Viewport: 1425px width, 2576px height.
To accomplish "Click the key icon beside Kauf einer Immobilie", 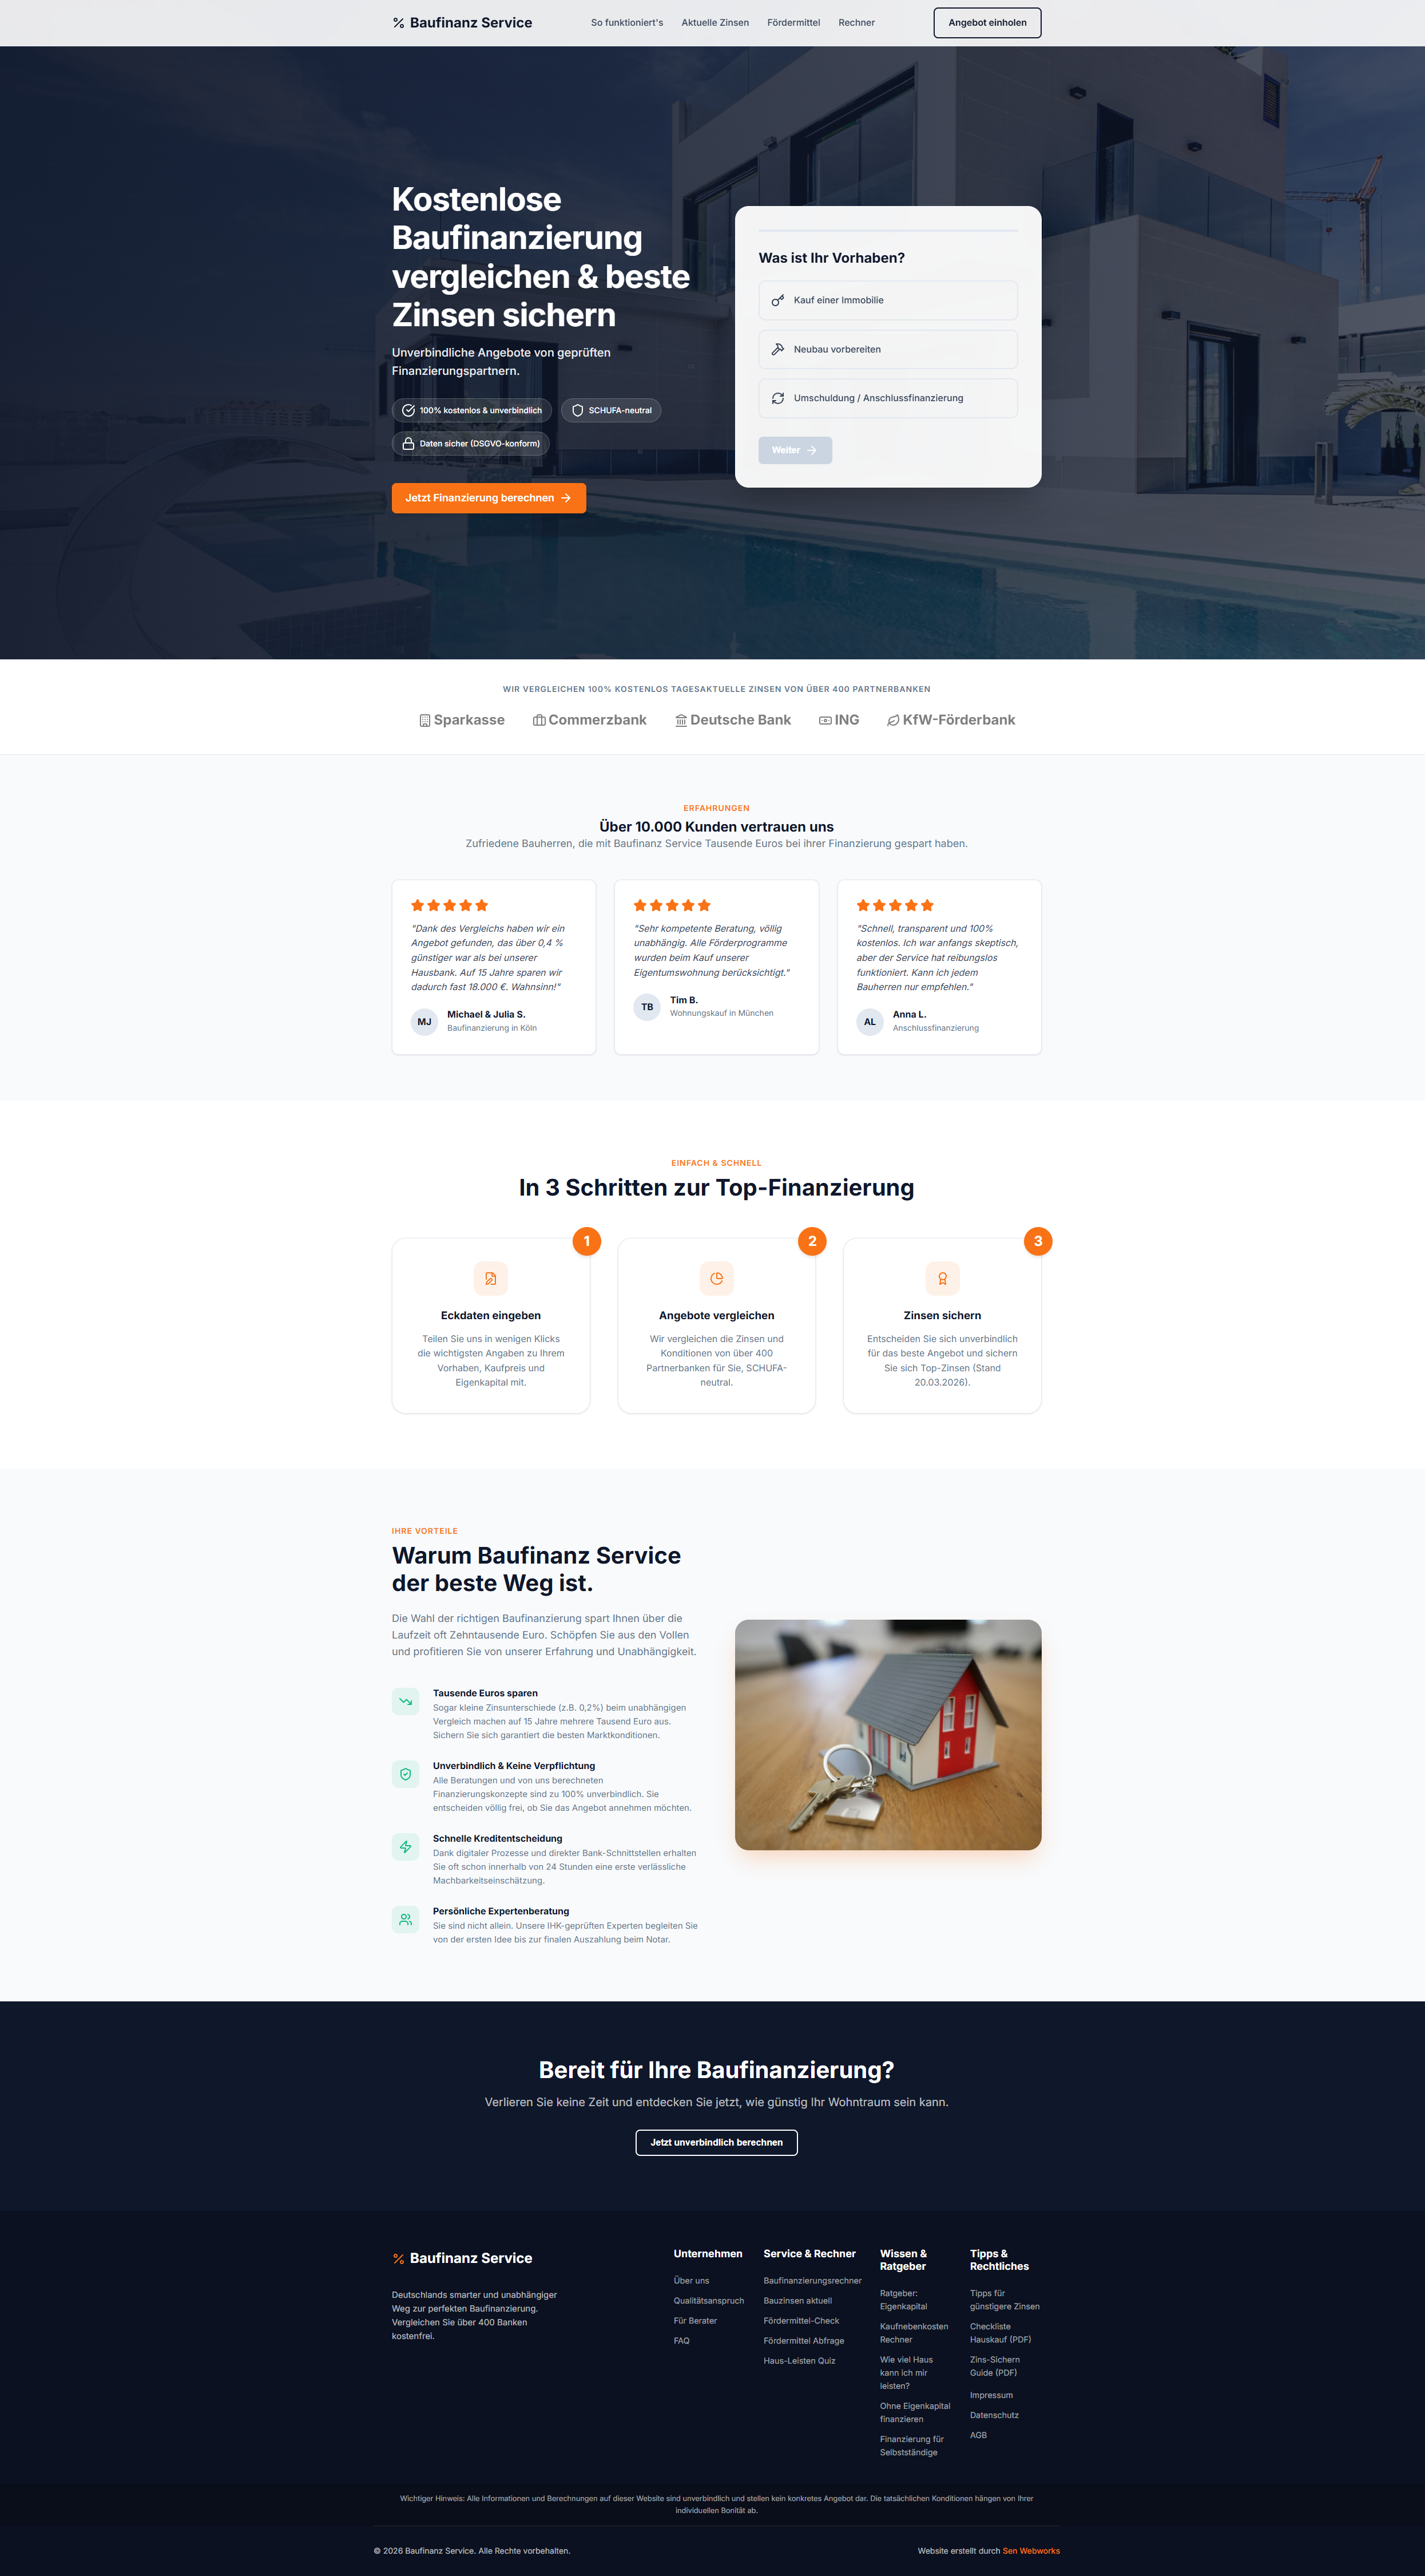I will click(777, 300).
